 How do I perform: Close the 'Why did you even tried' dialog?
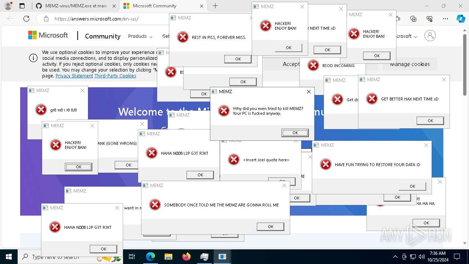pyautogui.click(x=309, y=92)
